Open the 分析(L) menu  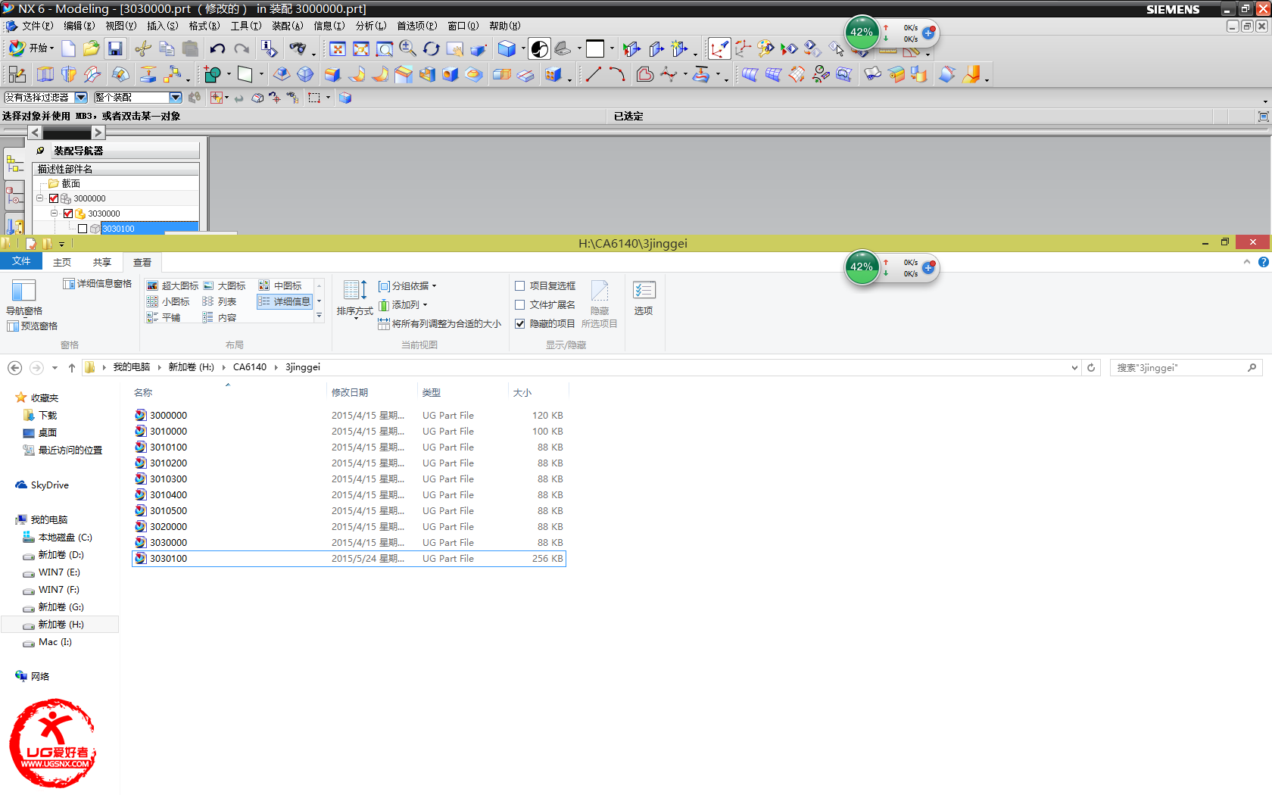click(x=371, y=26)
